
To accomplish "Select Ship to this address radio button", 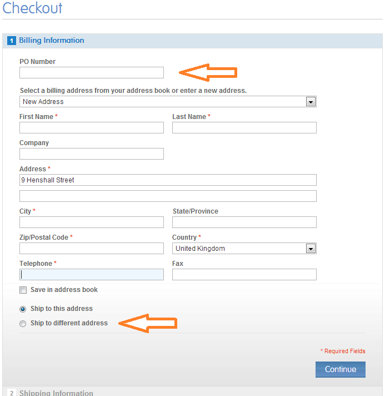I will (x=23, y=309).
